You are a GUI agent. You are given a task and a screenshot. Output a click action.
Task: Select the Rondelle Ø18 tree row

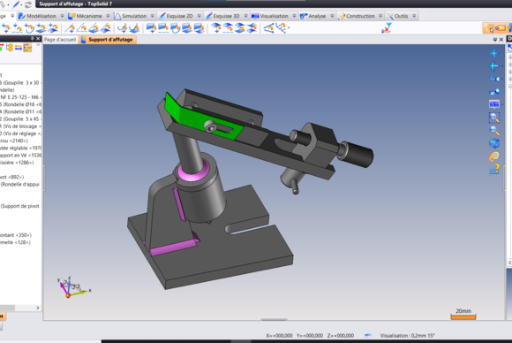(x=21, y=104)
